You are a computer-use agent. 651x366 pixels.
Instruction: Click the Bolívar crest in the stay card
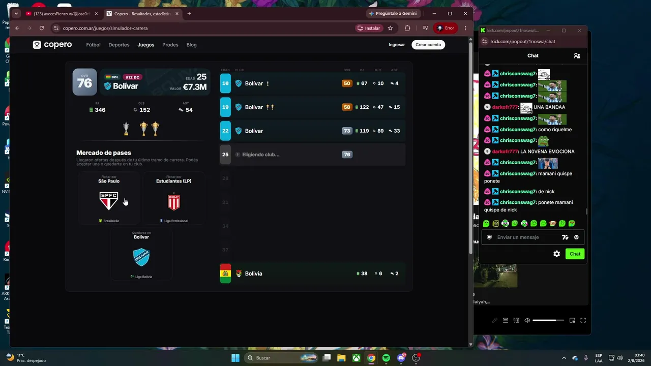[141, 257]
